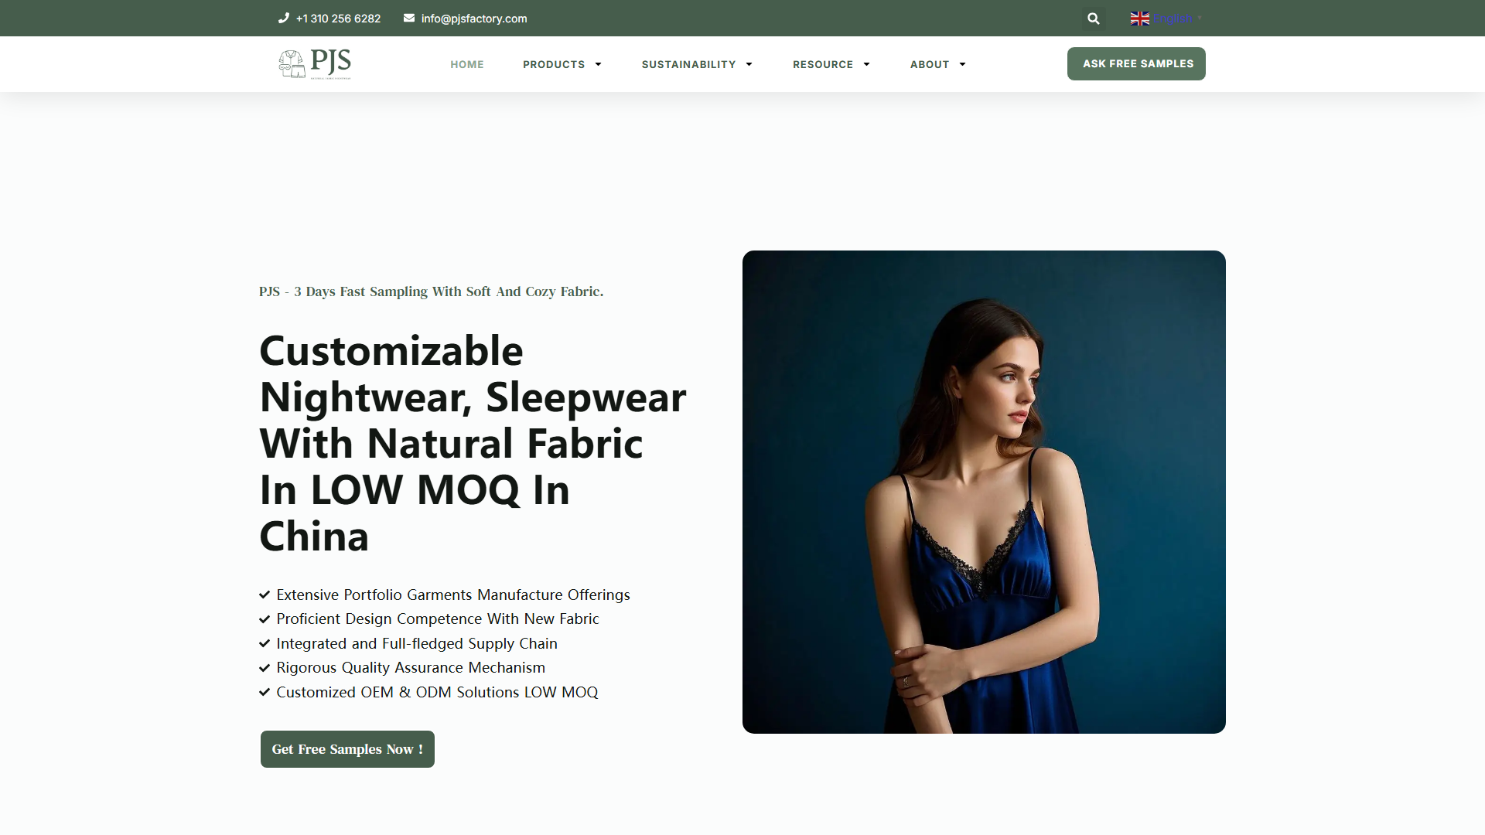Viewport: 1485px width, 835px height.
Task: Click the UK flag language icon
Action: pos(1139,19)
